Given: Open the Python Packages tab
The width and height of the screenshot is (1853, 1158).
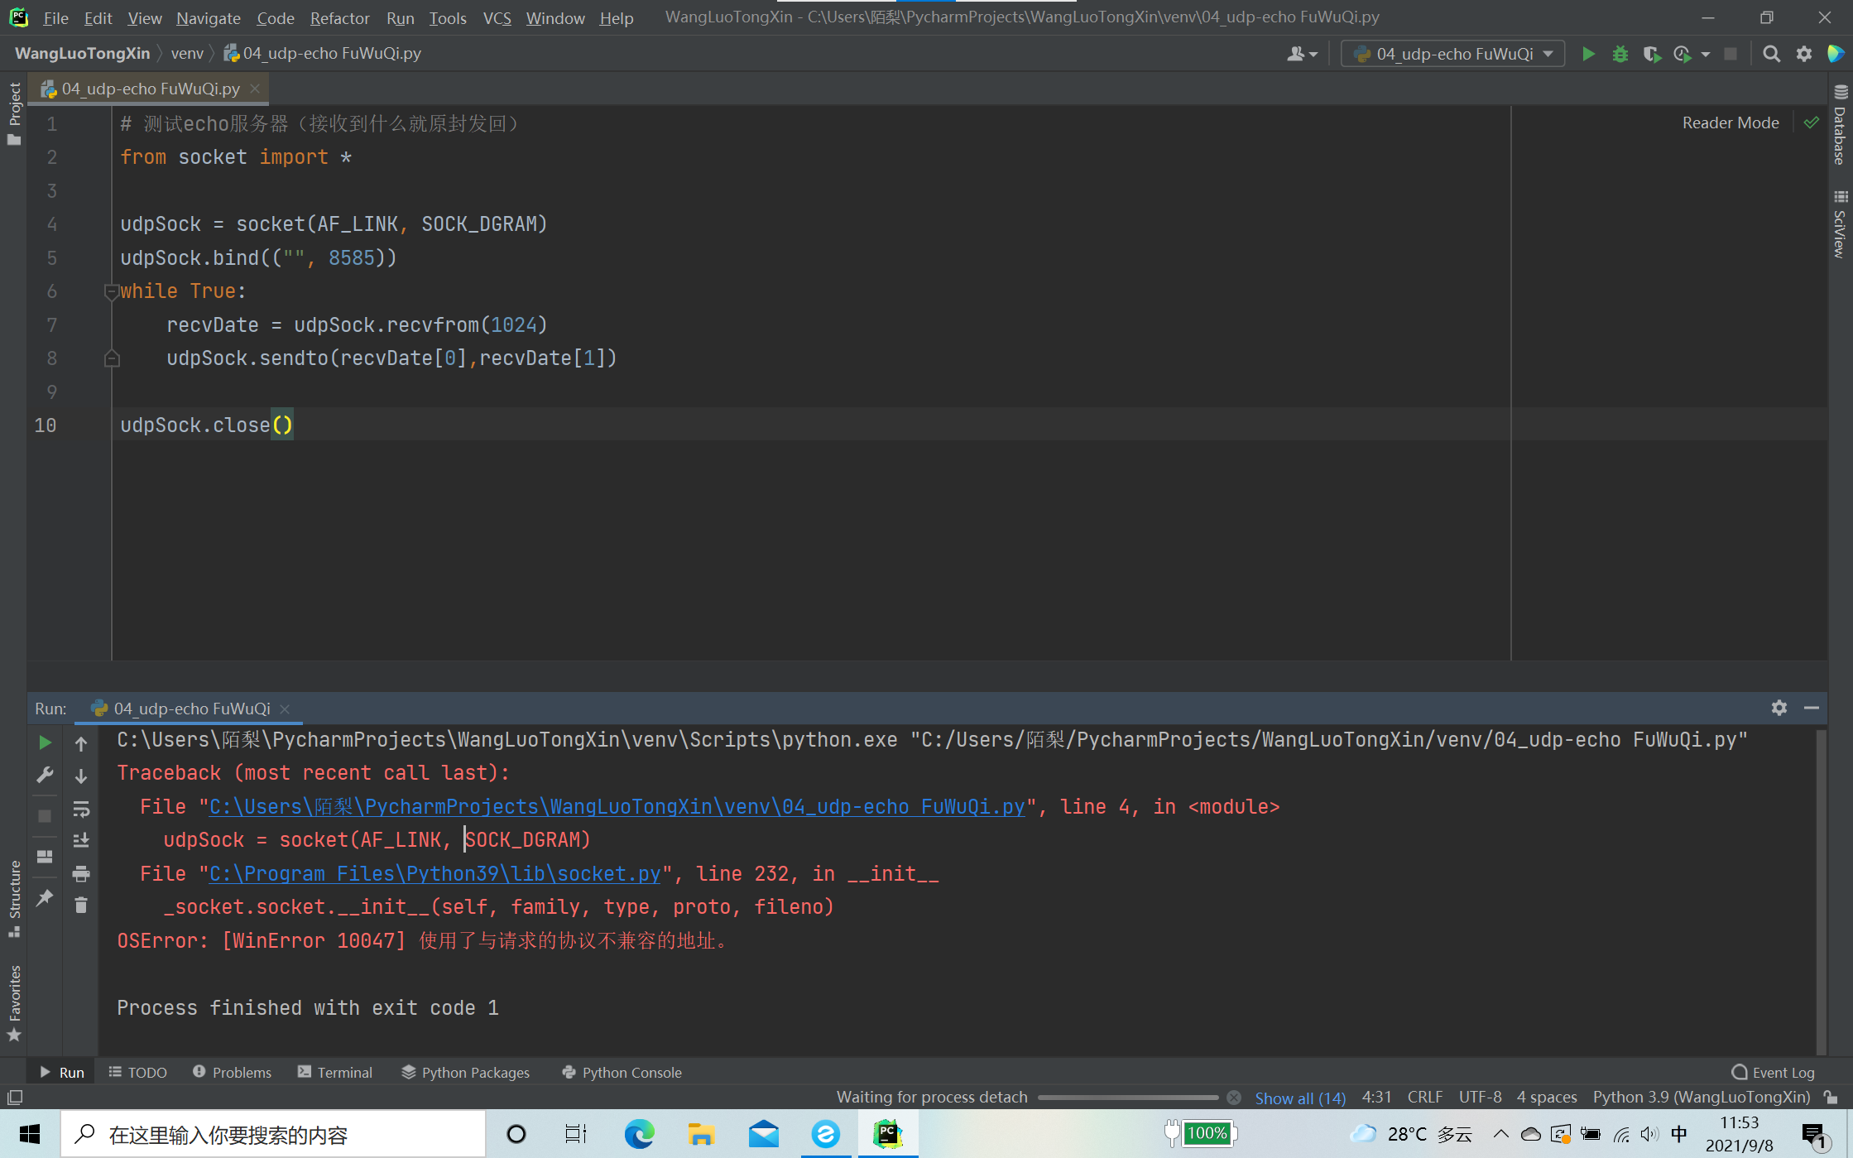Looking at the screenshot, I should coord(465,1072).
